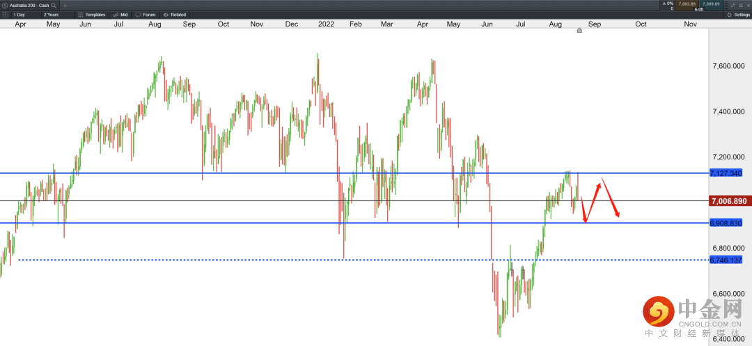Image resolution: width=752 pixels, height=346 pixels.
Task: Click the Nov label at axis far right
Action: [690, 24]
